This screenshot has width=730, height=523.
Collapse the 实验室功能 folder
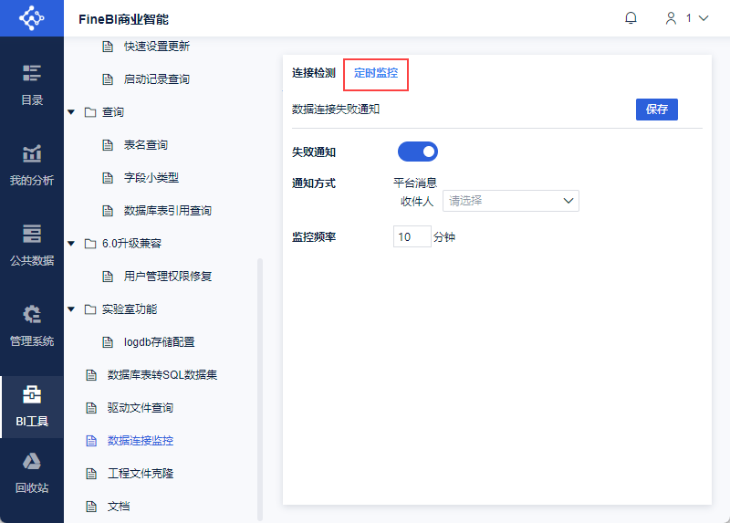point(71,309)
